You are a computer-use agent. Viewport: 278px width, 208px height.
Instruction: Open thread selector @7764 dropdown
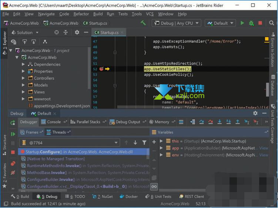point(70,143)
